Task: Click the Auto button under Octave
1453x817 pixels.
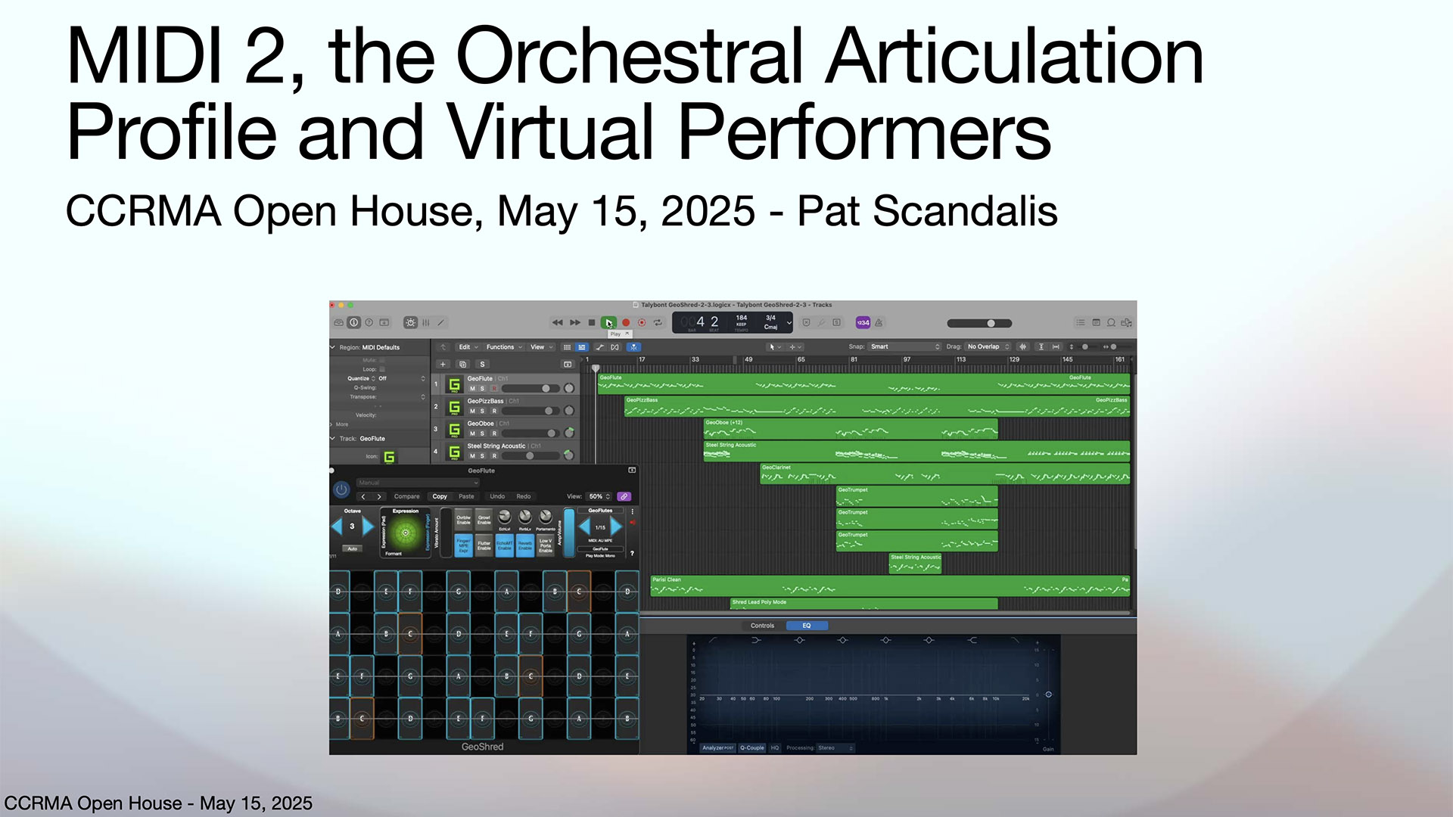Action: tap(352, 548)
